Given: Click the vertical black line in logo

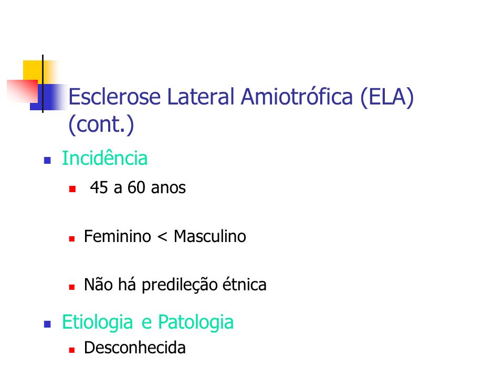Looking at the screenshot, I should pyautogui.click(x=43, y=83).
